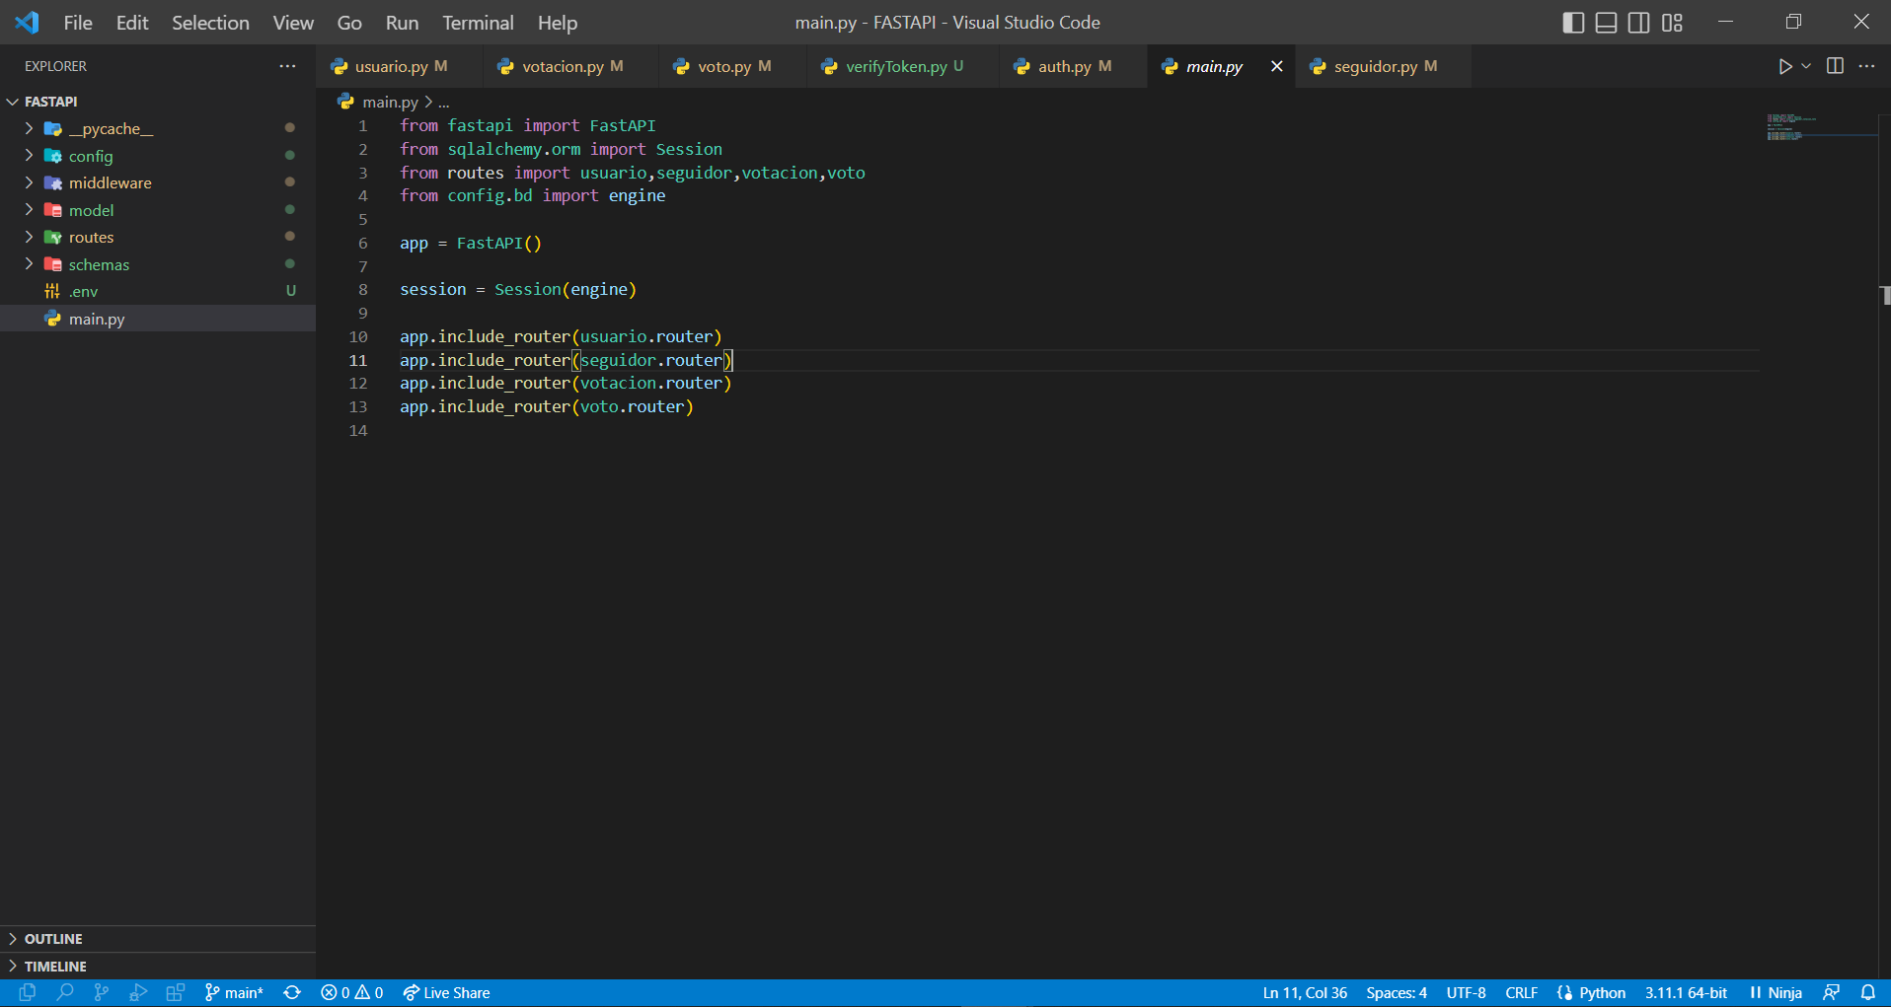Expand the OUTLINE section
The image size is (1891, 1007).
[158, 939]
